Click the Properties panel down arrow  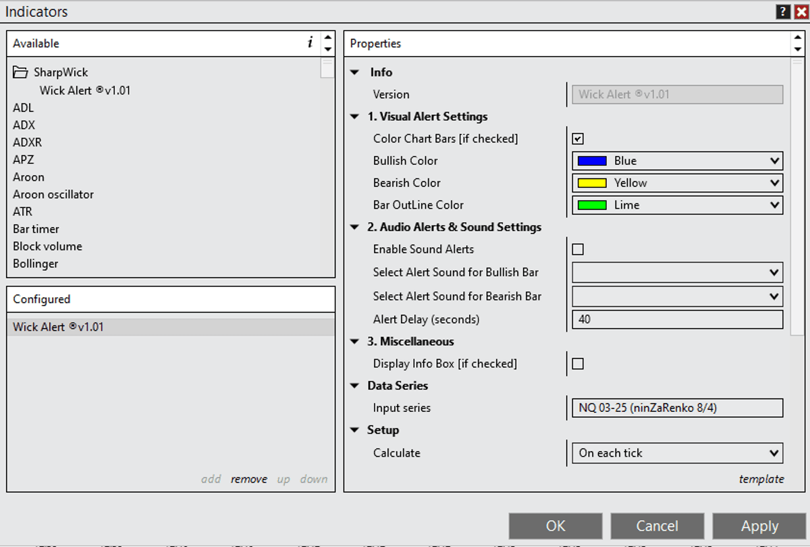(797, 49)
